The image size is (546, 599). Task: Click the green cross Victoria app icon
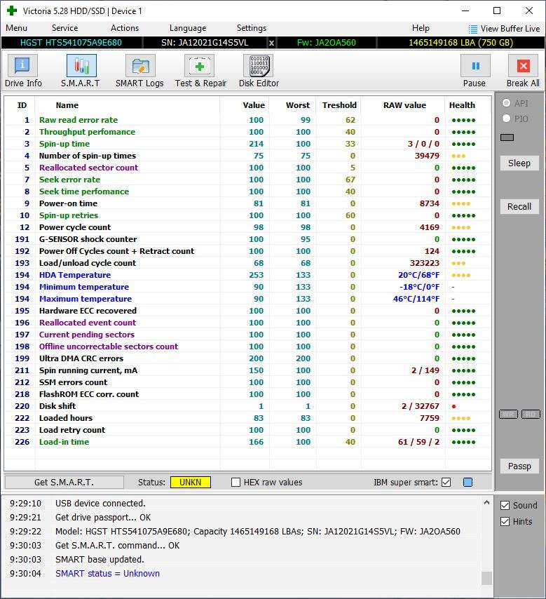(12, 11)
